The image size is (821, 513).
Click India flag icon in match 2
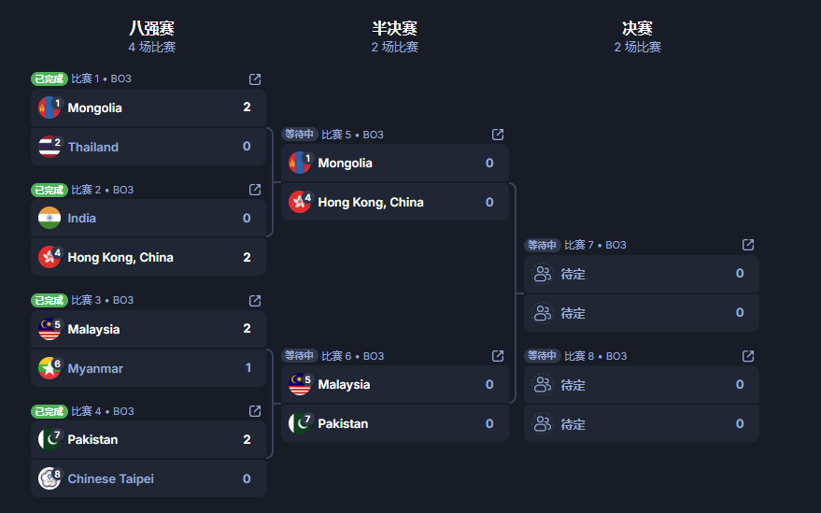(50, 218)
